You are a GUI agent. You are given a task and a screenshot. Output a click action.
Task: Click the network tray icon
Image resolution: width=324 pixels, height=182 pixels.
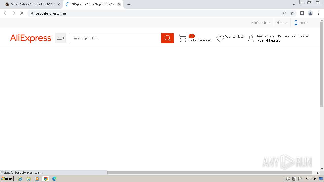(x=294, y=179)
